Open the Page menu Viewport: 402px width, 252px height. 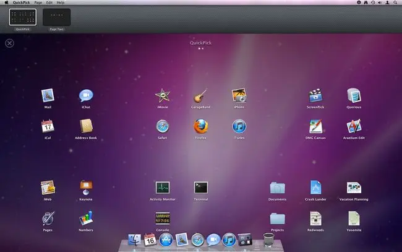coord(38,2)
